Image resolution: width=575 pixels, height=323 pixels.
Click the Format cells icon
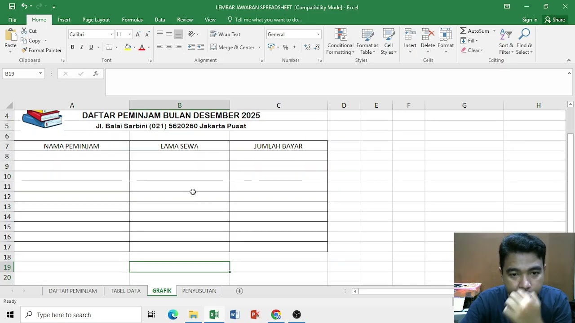(446, 35)
